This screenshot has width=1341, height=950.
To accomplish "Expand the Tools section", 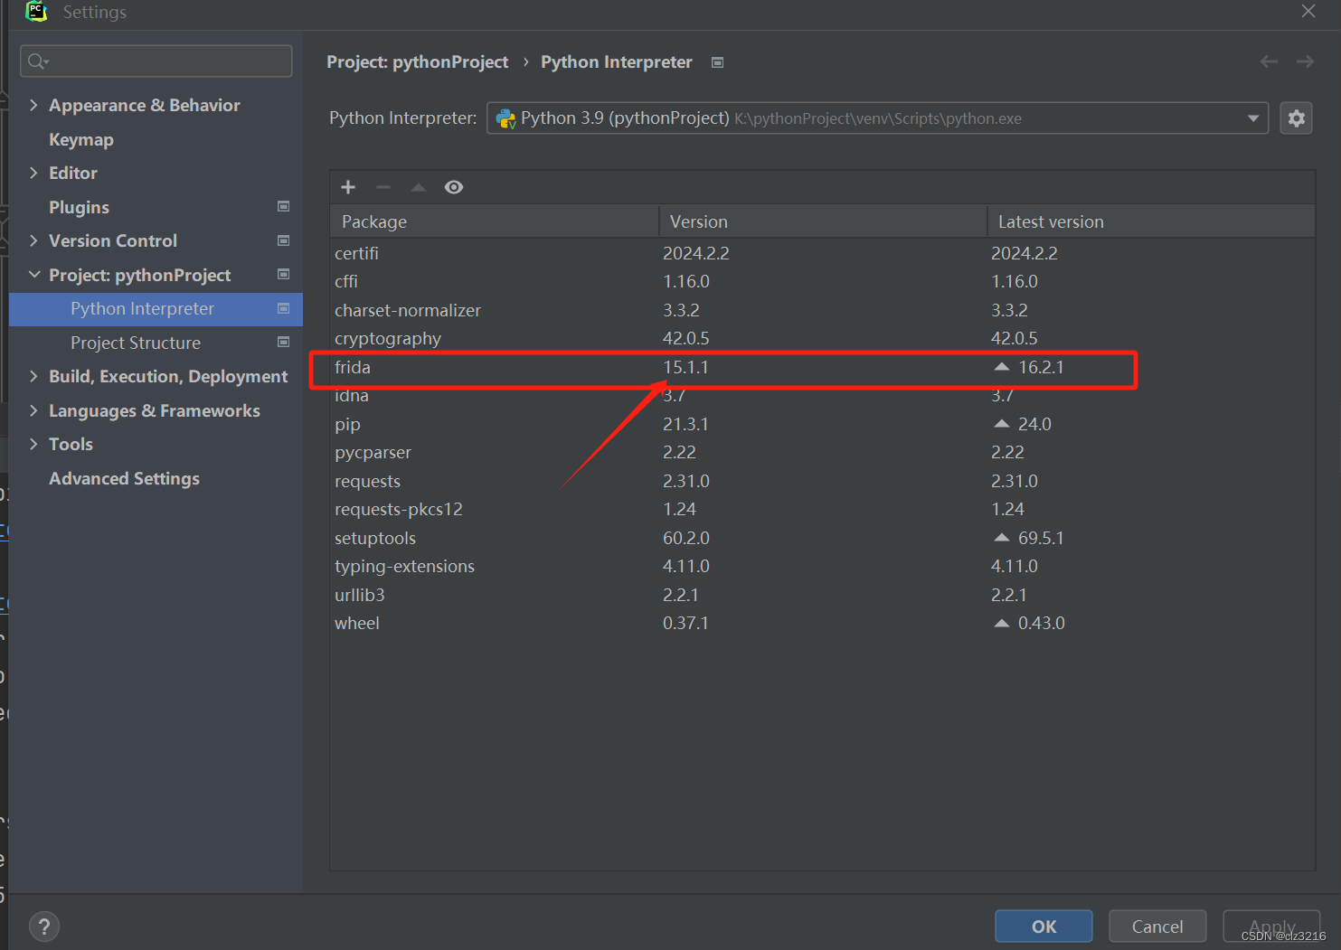I will (33, 444).
